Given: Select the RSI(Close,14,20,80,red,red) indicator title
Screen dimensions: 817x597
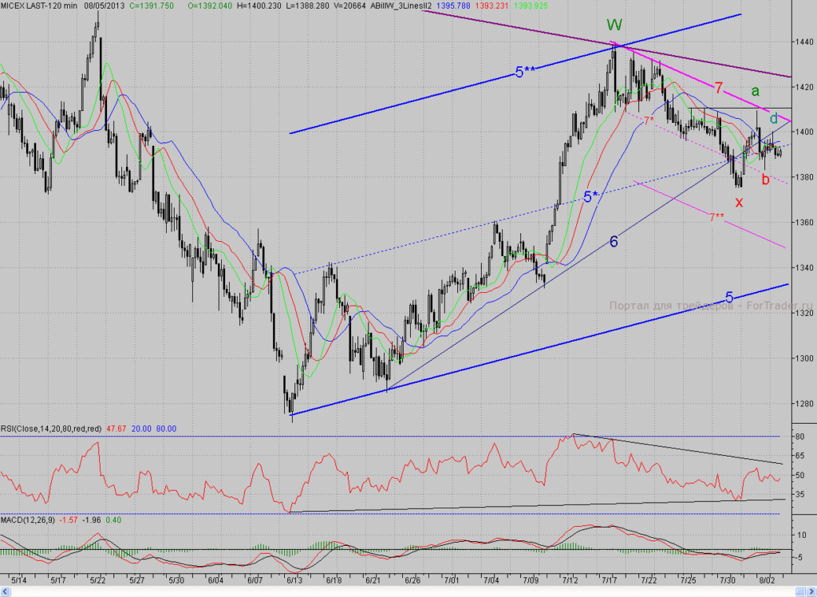Looking at the screenshot, I should coord(51,429).
